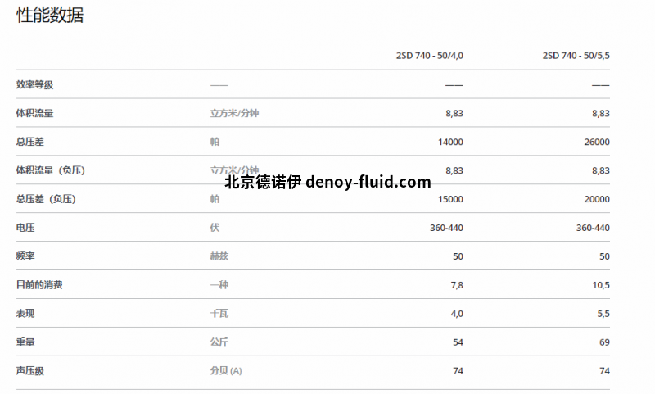Screen dimensions: 655x394
Task: Select the 10,5 current consumption value
Action: coord(600,285)
